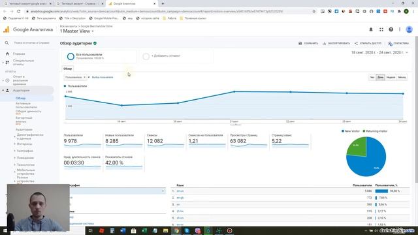This screenshot has width=418, height=235.
Task: Click Сохранить report button
Action: click(x=308, y=44)
